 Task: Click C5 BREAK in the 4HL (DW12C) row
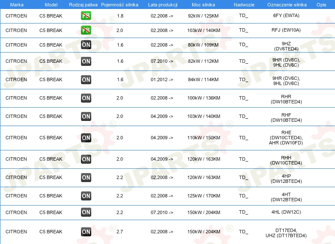pos(51,212)
